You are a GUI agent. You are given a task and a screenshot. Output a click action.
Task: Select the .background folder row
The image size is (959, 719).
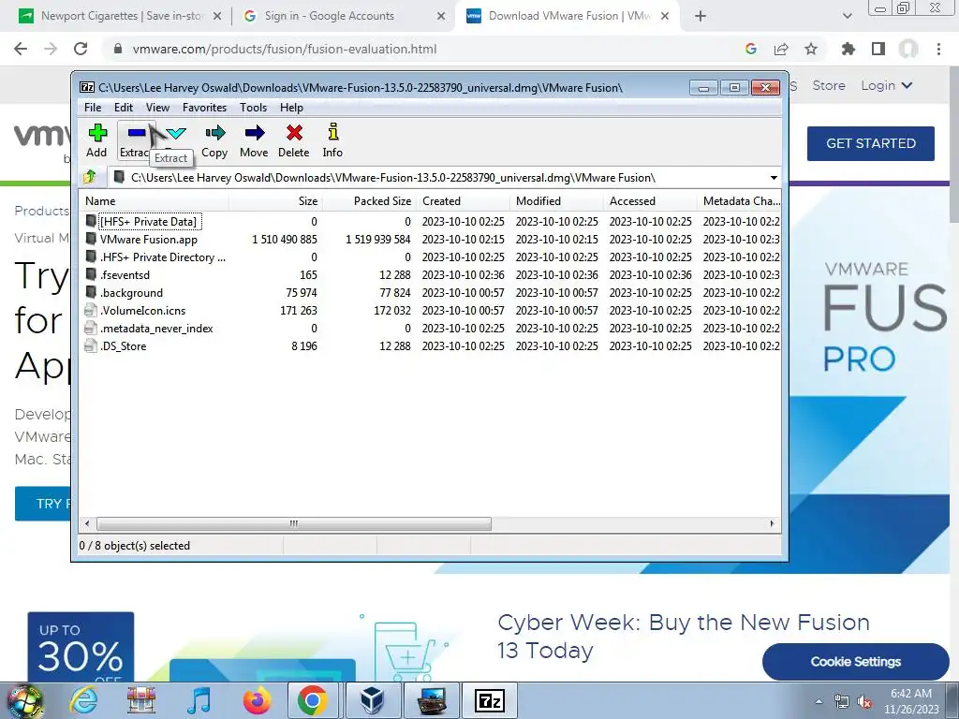click(x=131, y=293)
